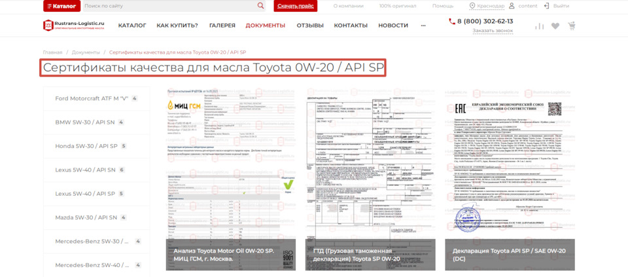Open the КАК КУПИТЬ? menu item
Viewport: 628px width, 277px height.
tap(177, 26)
